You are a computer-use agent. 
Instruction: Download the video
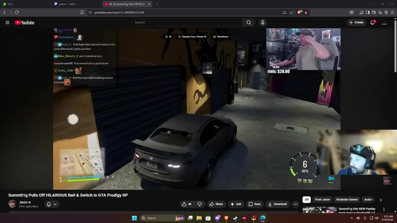click(277, 204)
